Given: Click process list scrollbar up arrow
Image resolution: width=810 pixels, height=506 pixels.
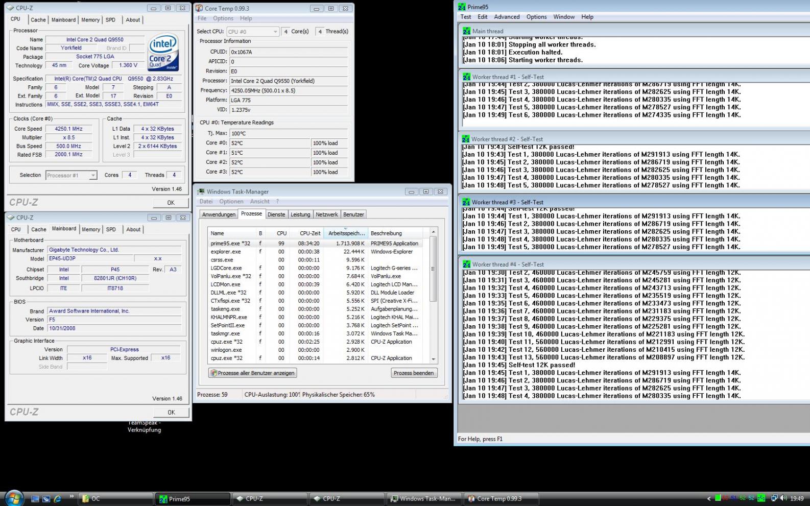Looking at the screenshot, I should pyautogui.click(x=433, y=232).
